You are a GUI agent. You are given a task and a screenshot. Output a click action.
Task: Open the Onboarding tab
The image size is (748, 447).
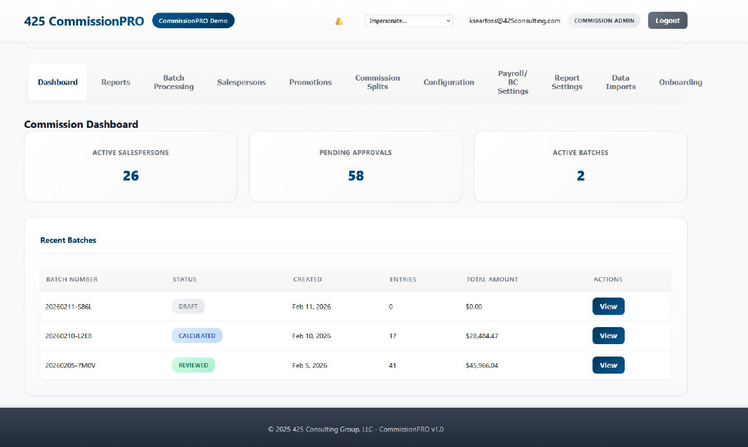pos(680,83)
